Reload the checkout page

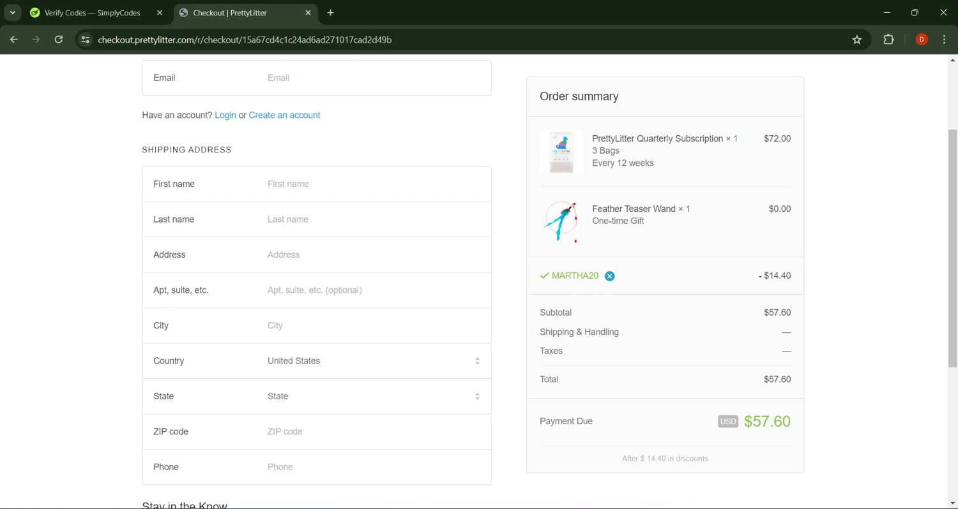tap(59, 40)
